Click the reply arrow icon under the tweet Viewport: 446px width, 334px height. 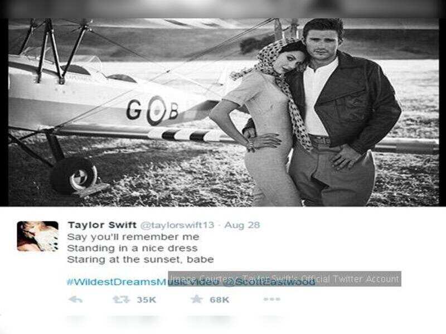pyautogui.click(x=76, y=299)
